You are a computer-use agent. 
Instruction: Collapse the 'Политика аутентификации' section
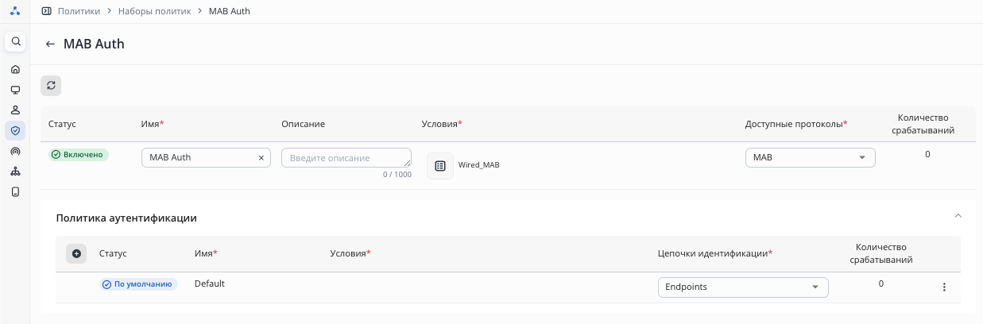click(x=958, y=216)
